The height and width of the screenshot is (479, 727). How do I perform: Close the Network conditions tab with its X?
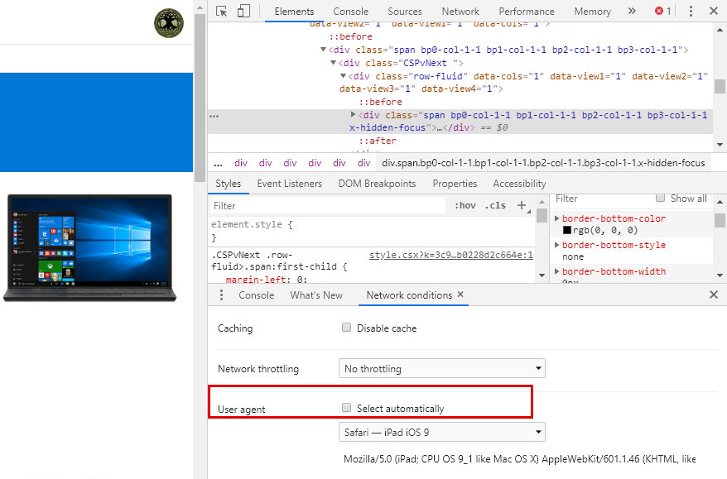coord(460,295)
